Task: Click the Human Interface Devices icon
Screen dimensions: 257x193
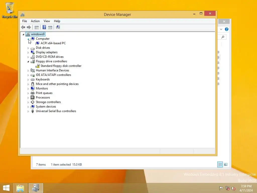Action: tap(33, 70)
